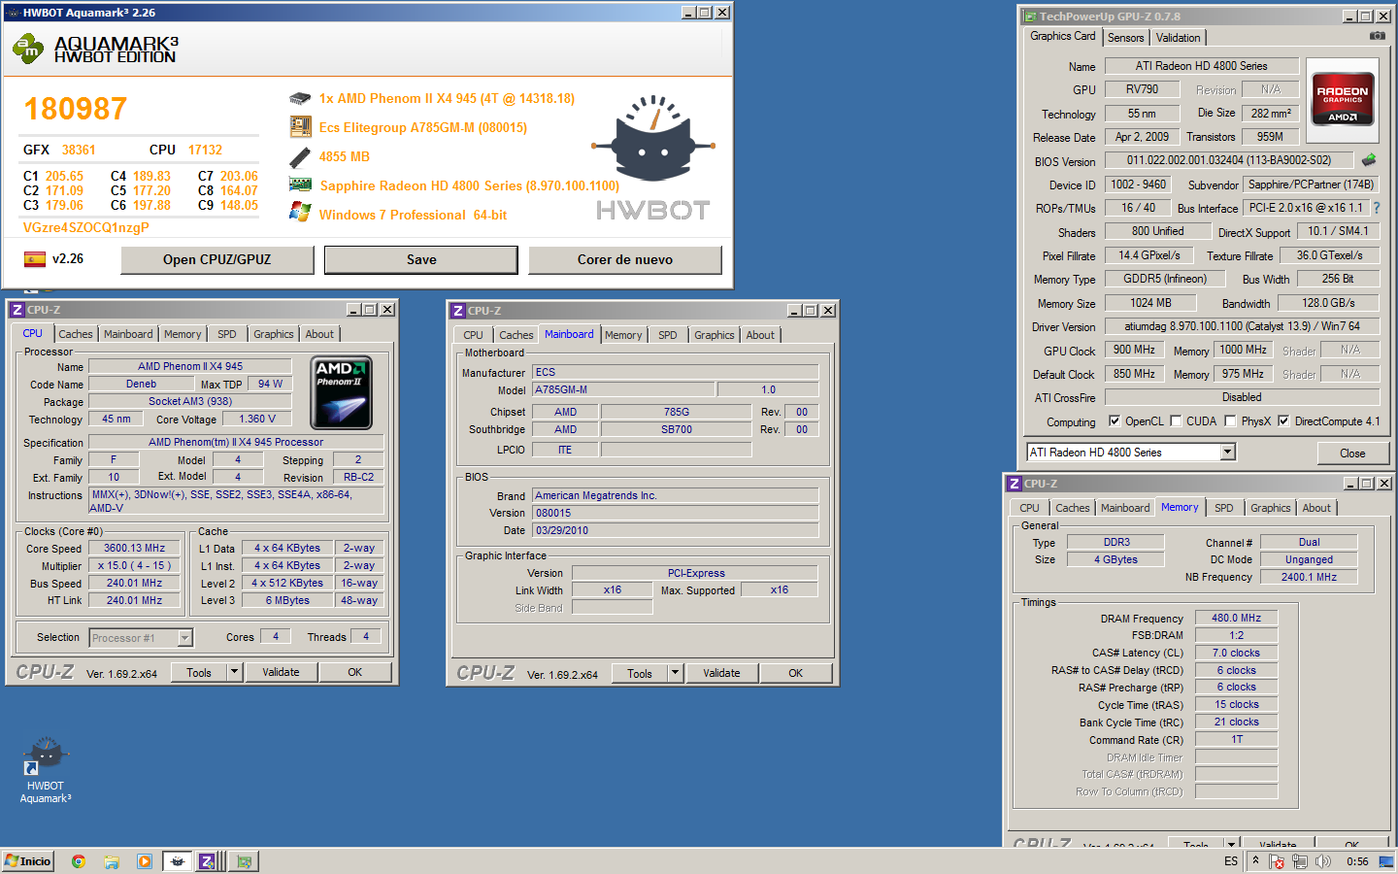
Task: Click the Open CPUZ/GPUZ button
Action: pos(217,259)
